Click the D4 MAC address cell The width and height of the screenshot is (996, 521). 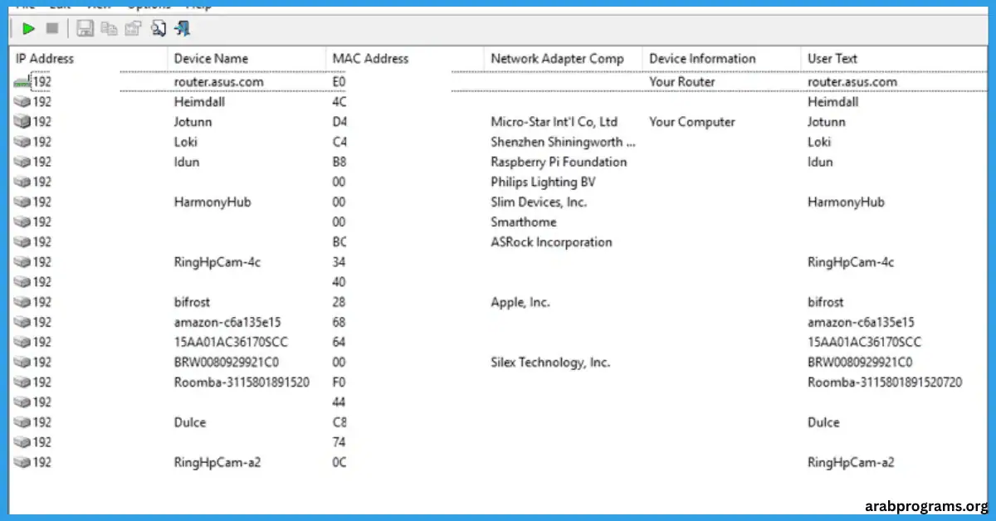[339, 122]
